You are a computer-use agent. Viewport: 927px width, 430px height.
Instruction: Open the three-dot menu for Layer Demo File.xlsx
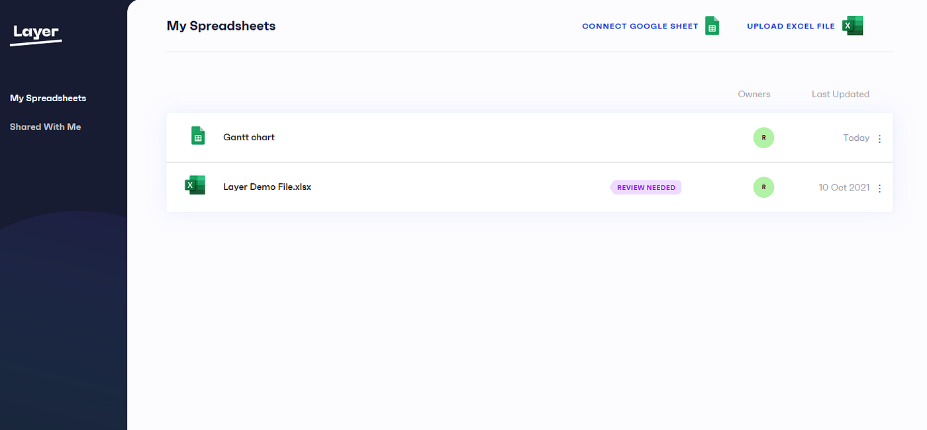point(879,188)
